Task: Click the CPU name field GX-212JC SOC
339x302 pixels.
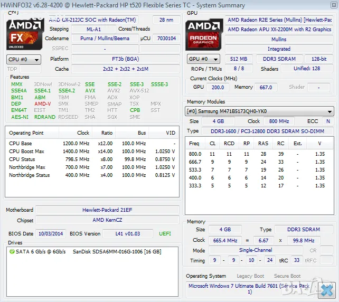Action: pyautogui.click(x=98, y=20)
